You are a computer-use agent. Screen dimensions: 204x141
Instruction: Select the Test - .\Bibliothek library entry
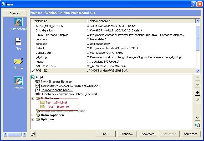click(57, 102)
